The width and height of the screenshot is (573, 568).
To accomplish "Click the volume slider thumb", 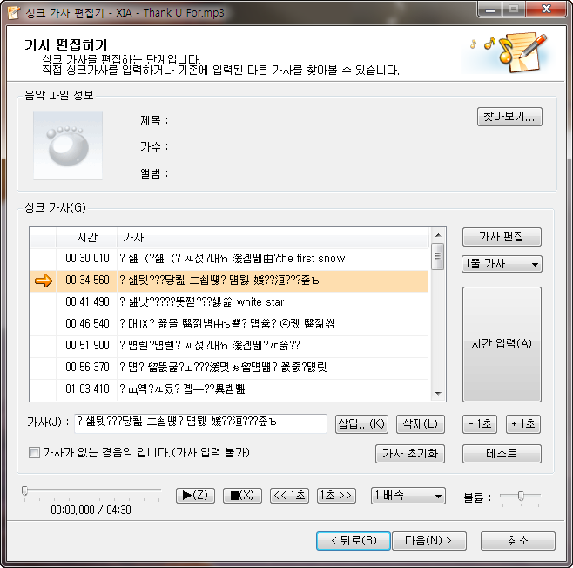I will [521, 496].
